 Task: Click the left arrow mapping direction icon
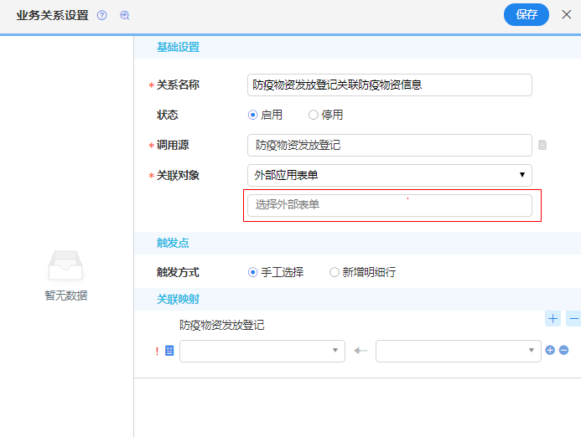click(x=361, y=351)
